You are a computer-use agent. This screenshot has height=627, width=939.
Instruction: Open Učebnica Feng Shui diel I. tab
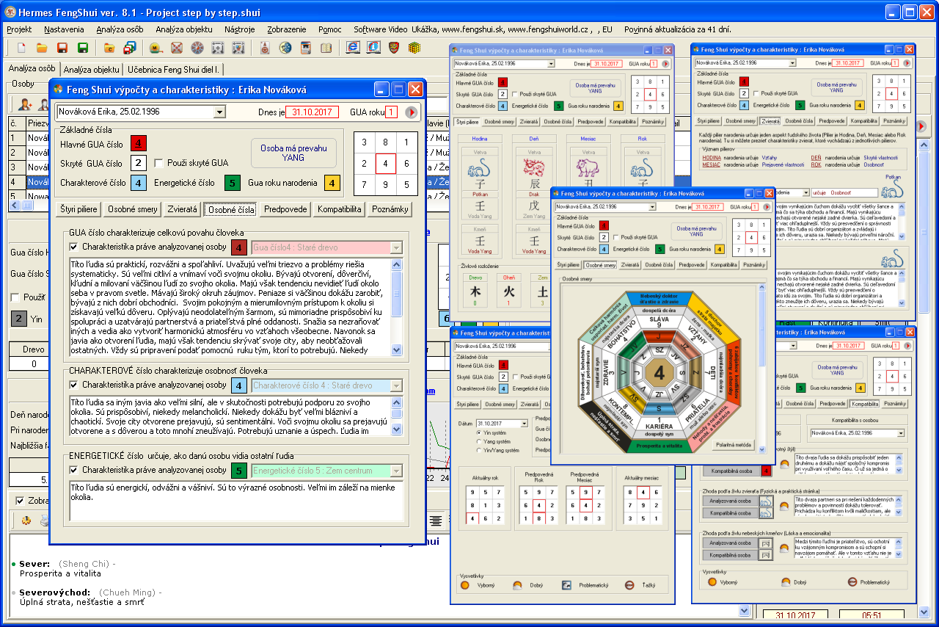pos(175,70)
